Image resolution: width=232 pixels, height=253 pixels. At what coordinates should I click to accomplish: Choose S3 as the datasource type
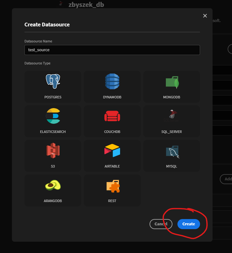(x=52, y=156)
